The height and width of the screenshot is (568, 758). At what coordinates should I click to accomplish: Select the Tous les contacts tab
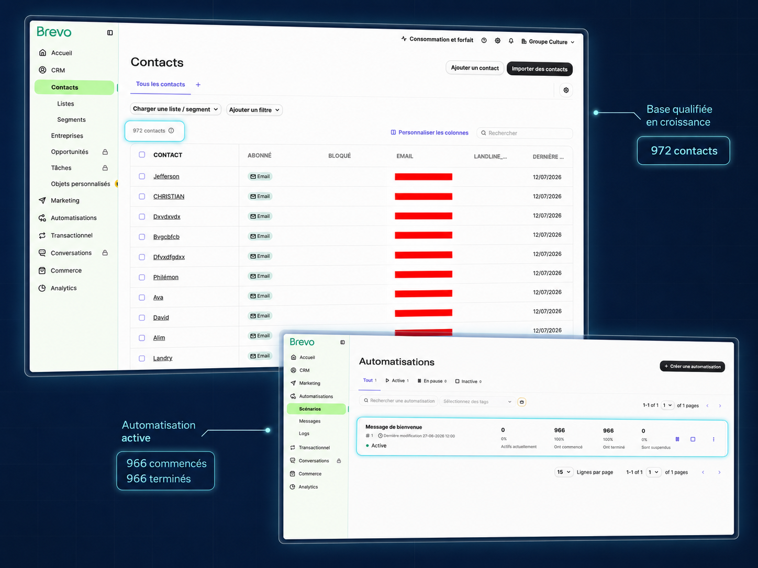(x=161, y=84)
